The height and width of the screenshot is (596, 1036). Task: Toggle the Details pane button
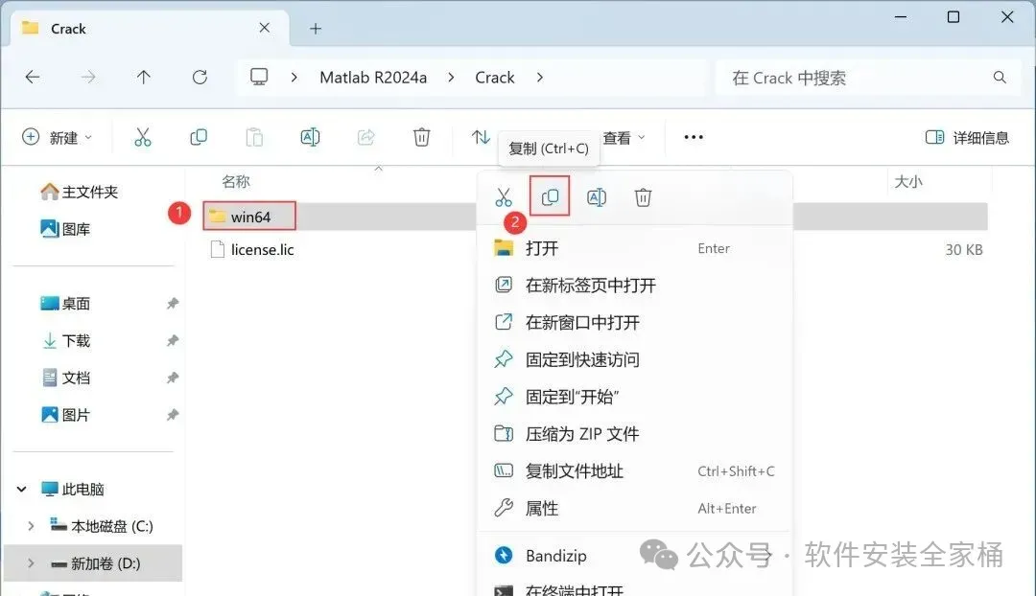coord(967,137)
